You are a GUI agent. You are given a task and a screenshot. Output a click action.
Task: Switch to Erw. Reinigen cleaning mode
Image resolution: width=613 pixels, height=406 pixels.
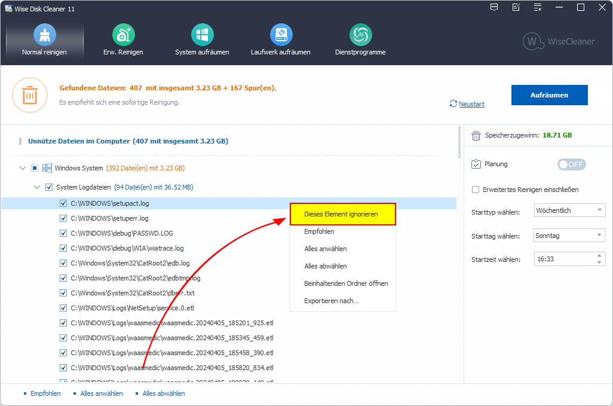pyautogui.click(x=123, y=41)
